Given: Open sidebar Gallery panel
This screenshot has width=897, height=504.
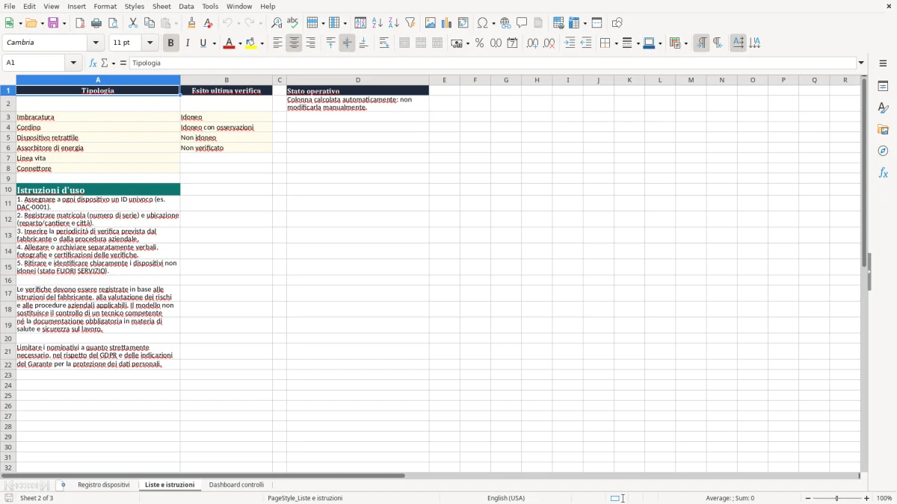Looking at the screenshot, I should pos(883,130).
